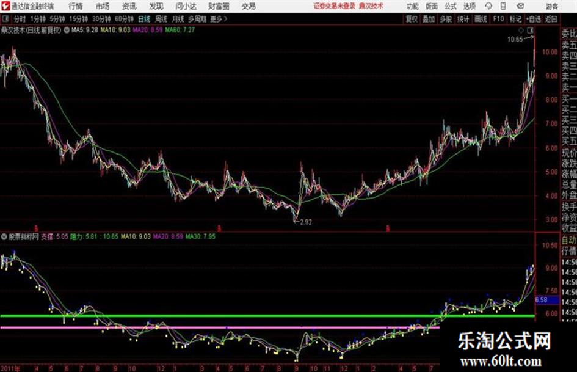
Task: Open the 行情 menu
Action: (x=76, y=6)
